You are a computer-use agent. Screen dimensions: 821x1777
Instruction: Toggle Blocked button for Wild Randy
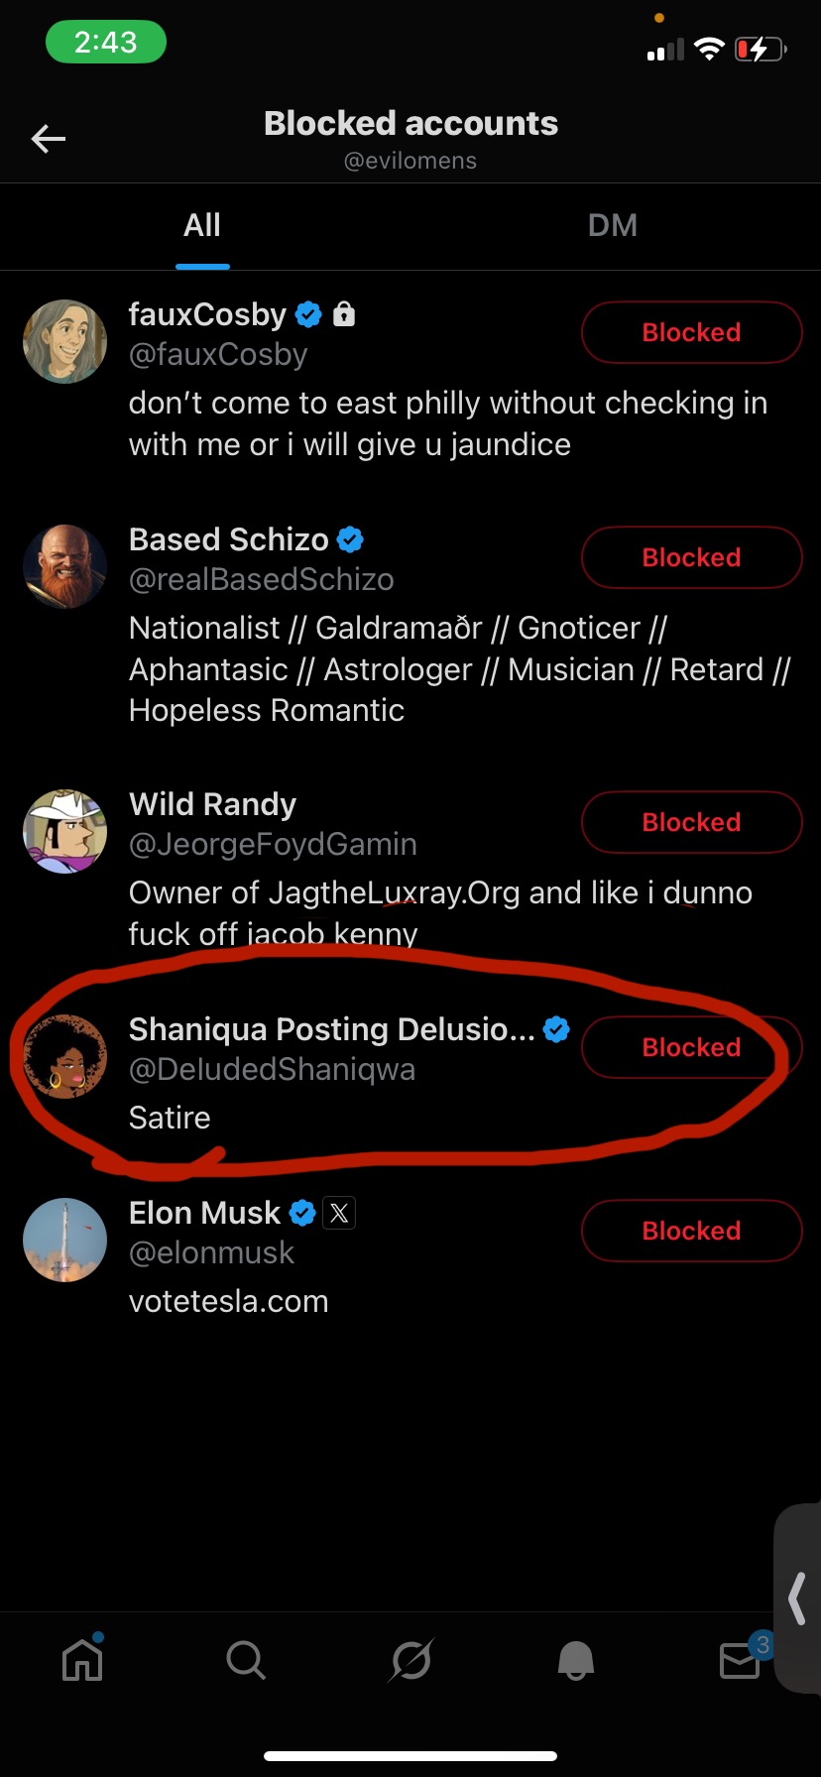[691, 822]
